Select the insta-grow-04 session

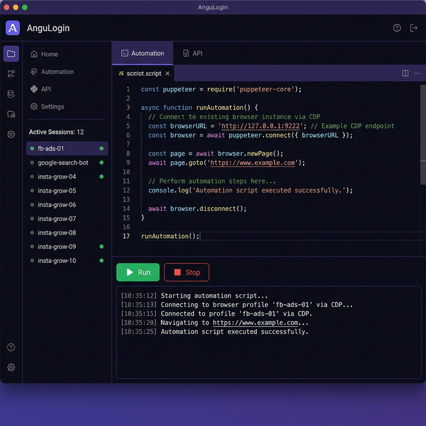[67, 176]
